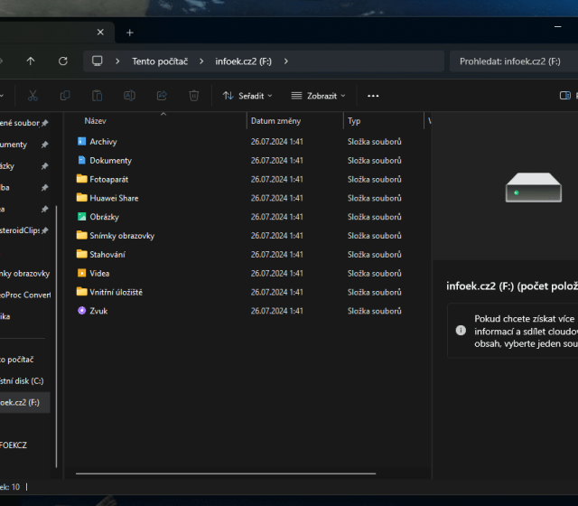578x506 pixels.
Task: Click Tento počítač in the address breadcrumb
Action: click(x=161, y=61)
